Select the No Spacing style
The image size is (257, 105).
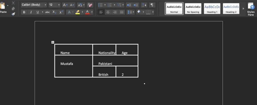click(x=193, y=9)
